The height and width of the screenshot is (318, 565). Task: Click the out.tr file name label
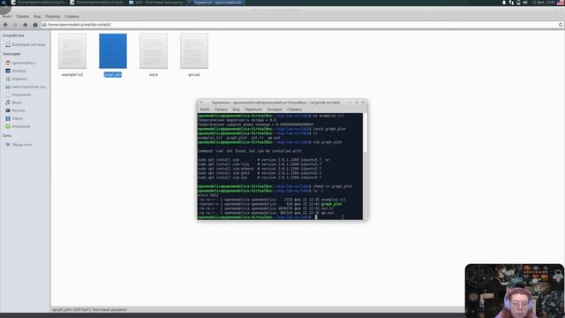[x=154, y=74]
